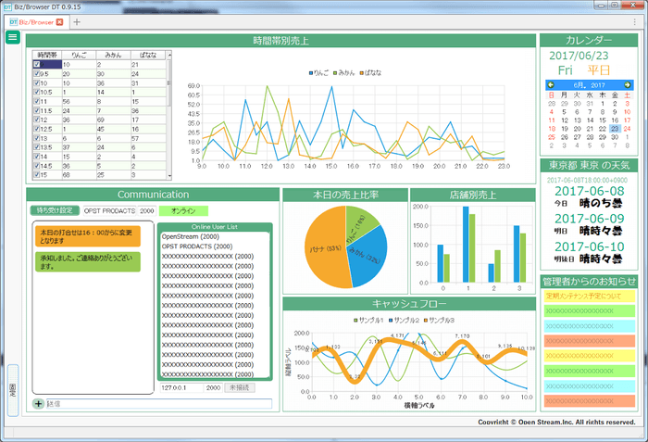Uncheck the 9.5 time slot checkbox
Viewport: 648px width, 442px height.
pyautogui.click(x=36, y=73)
